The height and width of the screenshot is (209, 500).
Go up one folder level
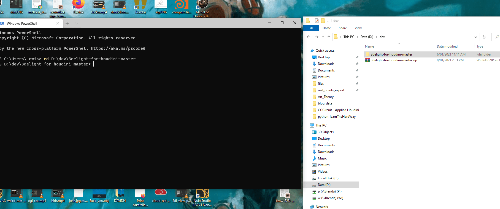click(x=329, y=37)
